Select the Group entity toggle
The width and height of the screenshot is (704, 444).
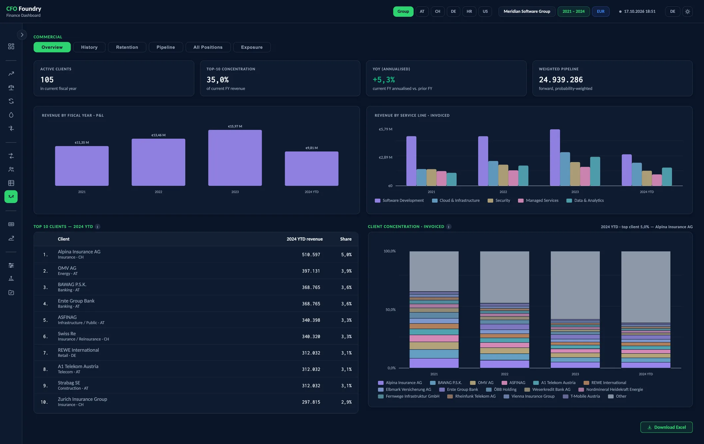click(x=403, y=11)
